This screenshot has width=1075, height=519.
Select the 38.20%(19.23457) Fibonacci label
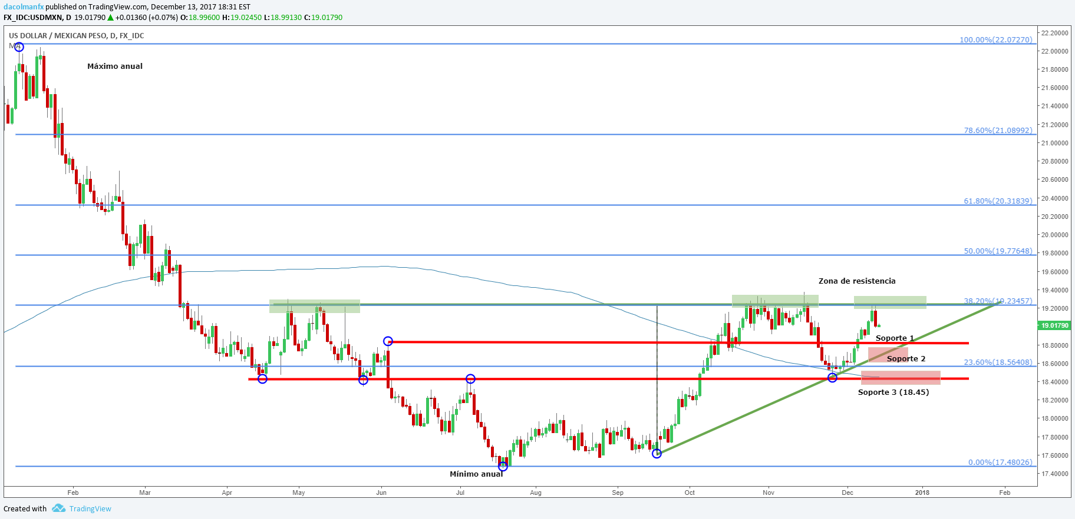998,301
